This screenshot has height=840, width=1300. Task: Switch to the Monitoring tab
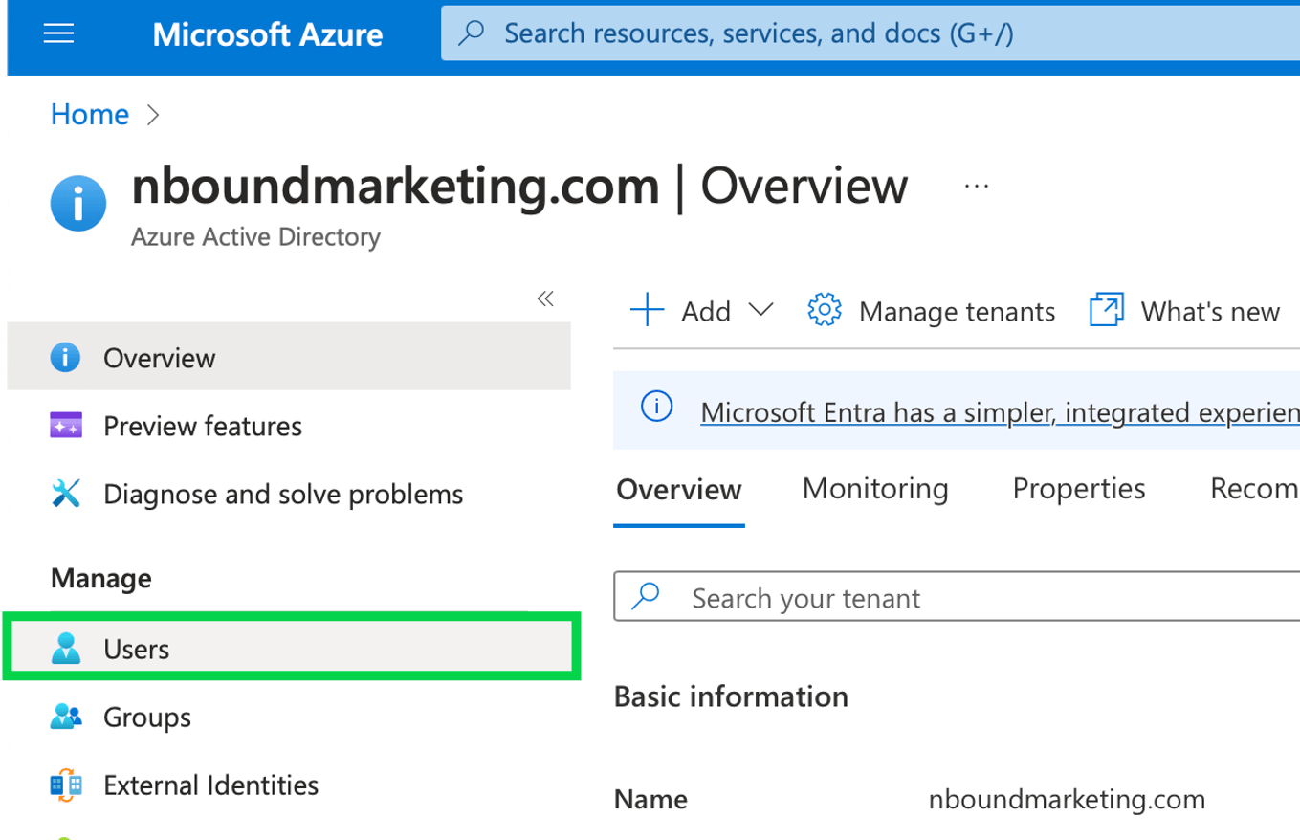(x=874, y=489)
